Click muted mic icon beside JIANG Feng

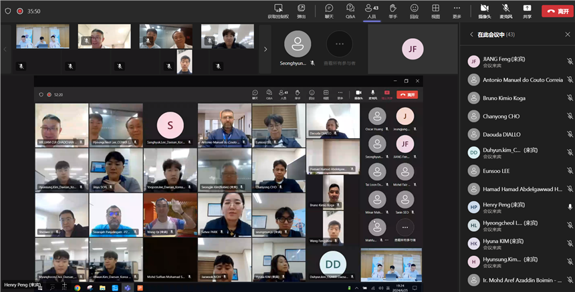570,61
